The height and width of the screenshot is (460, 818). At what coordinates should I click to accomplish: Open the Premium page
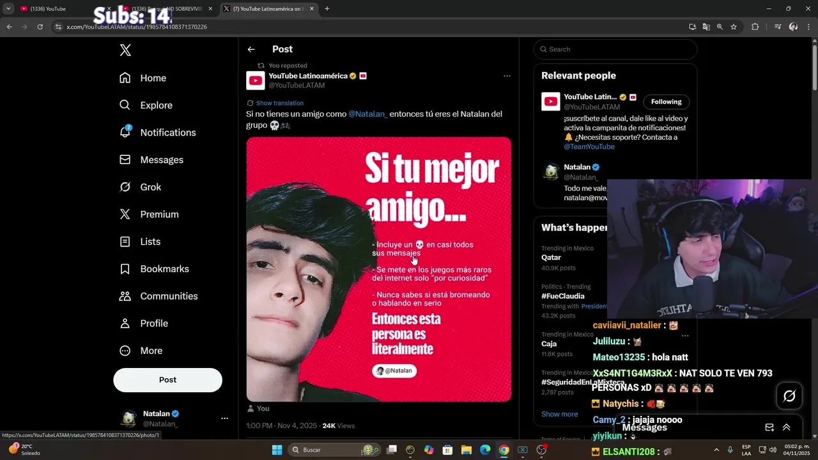(148, 215)
